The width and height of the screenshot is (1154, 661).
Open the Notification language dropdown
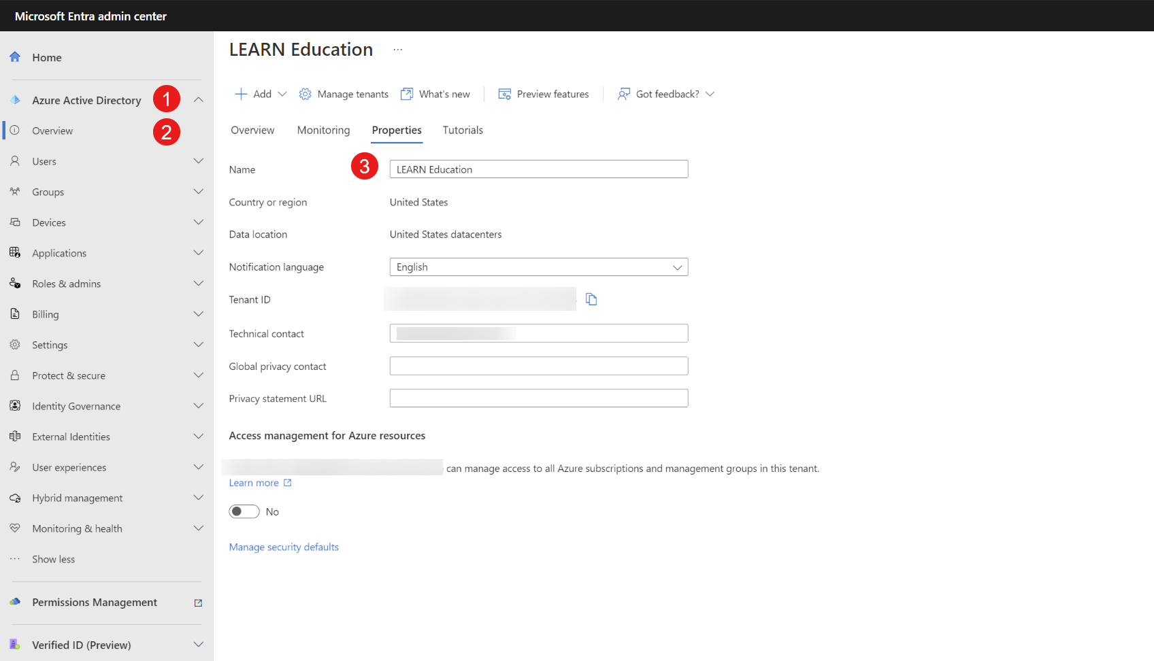click(538, 267)
